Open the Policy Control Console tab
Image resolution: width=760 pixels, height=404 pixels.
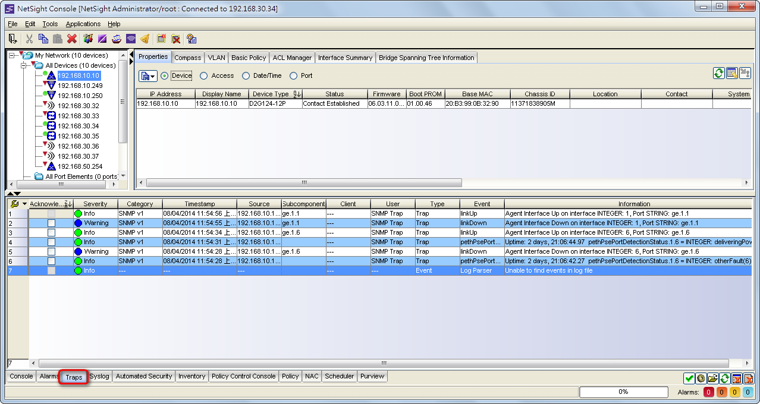244,376
